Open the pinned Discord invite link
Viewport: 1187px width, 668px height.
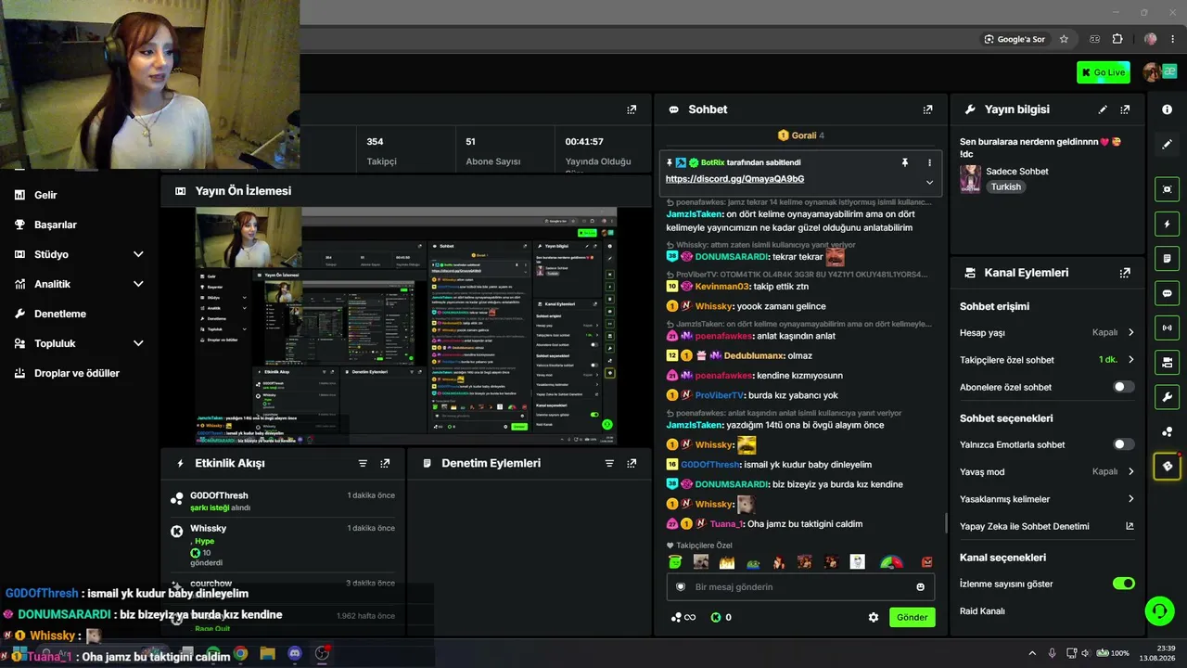pos(734,179)
